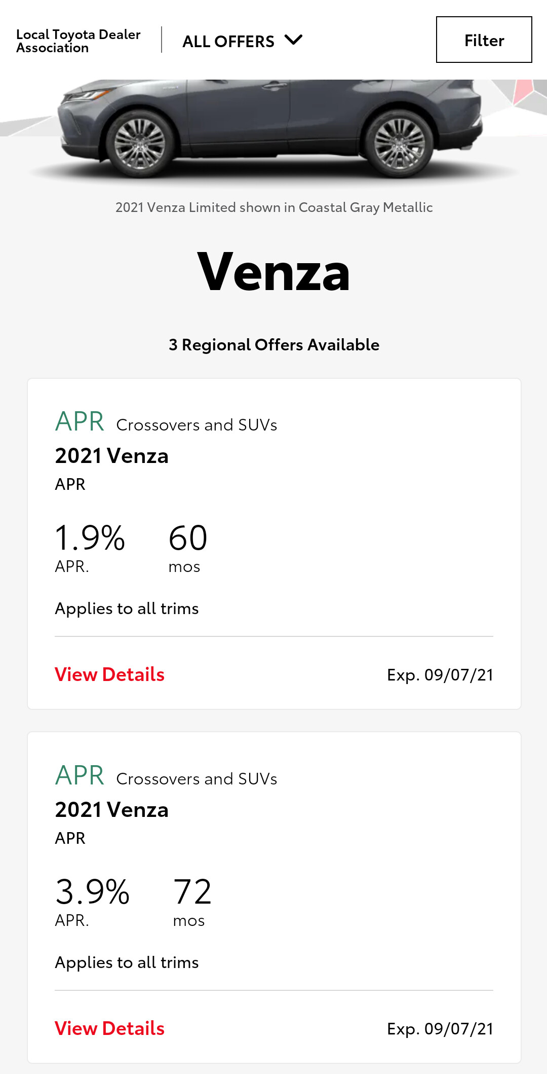Click the large Venza model heading

pyautogui.click(x=273, y=272)
